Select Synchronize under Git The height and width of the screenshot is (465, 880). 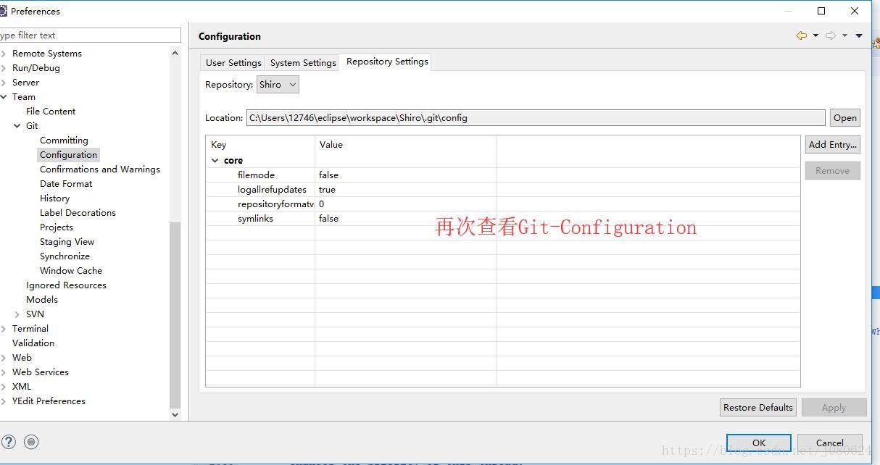tap(65, 256)
